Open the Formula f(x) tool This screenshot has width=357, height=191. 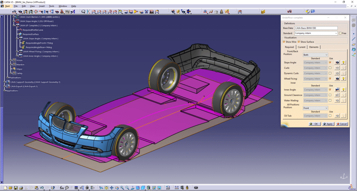point(62,188)
